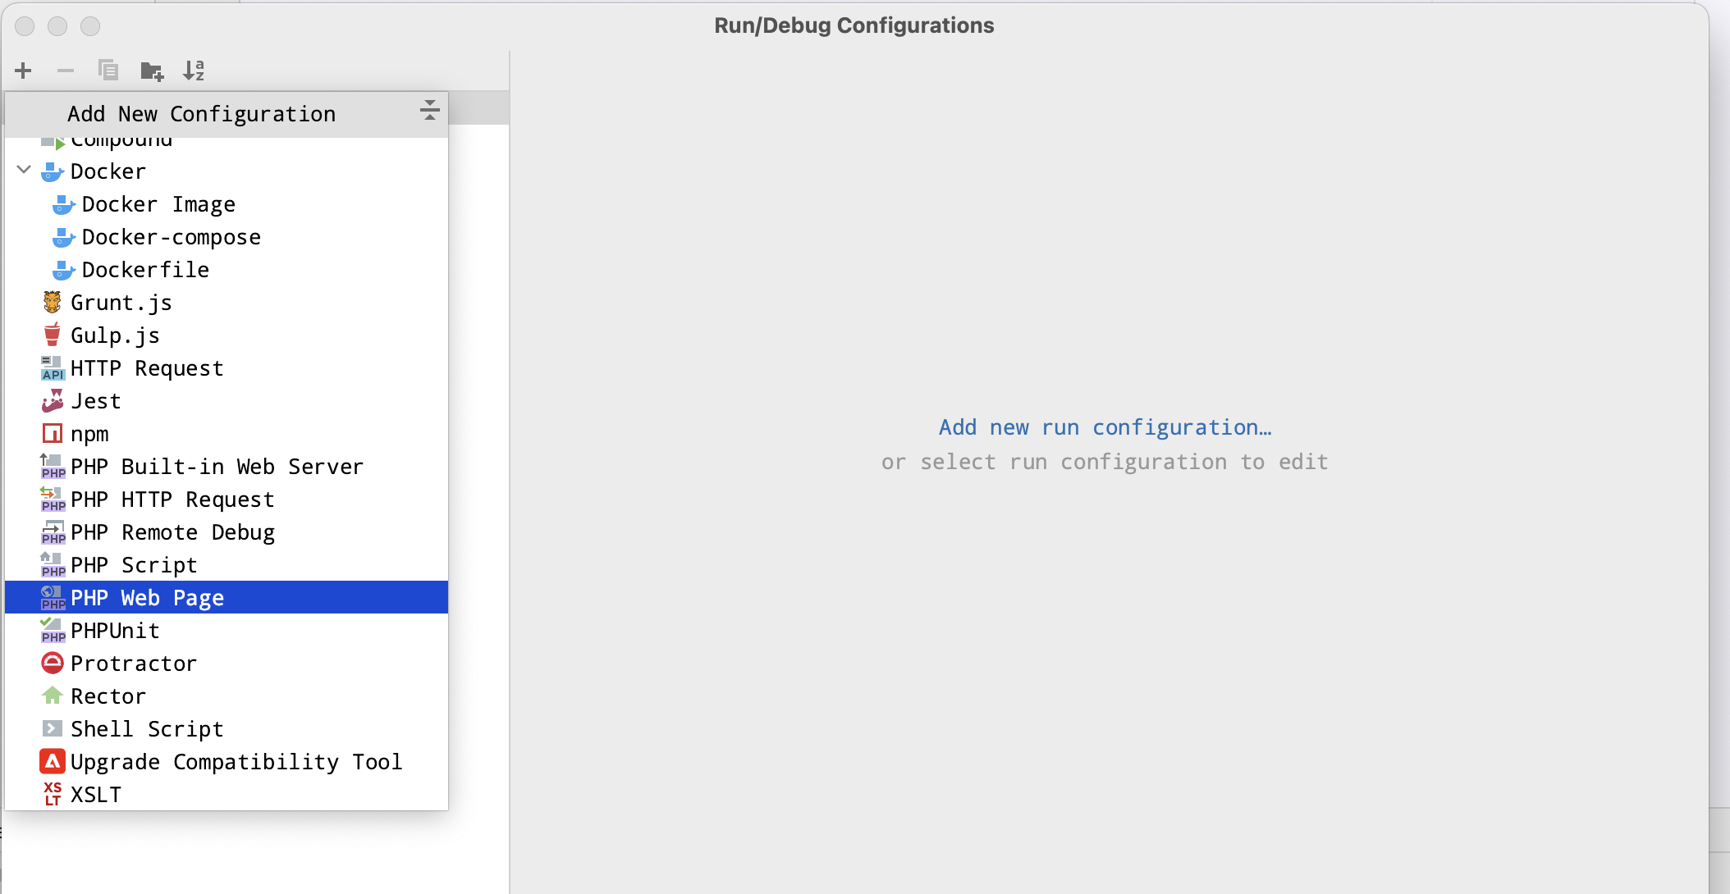Select Gulp.js from the list
Image resolution: width=1730 pixels, height=894 pixels.
point(115,335)
